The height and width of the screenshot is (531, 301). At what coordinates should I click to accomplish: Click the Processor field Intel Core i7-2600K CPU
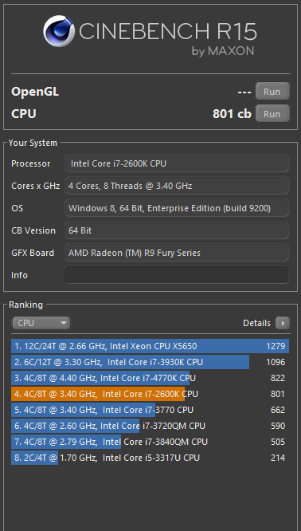point(177,163)
